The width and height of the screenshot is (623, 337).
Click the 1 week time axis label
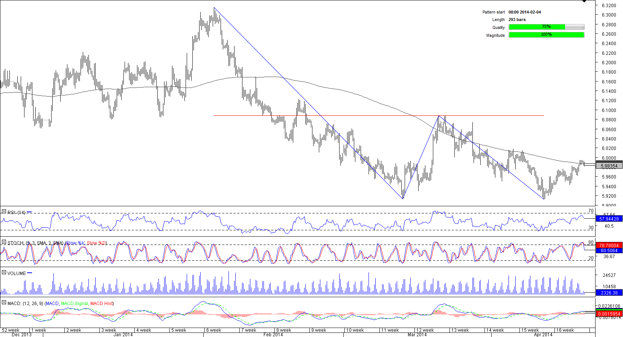[38, 330]
